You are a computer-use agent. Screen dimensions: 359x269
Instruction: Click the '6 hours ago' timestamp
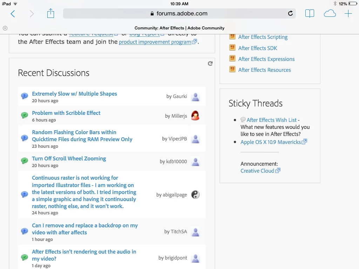[x=44, y=120]
